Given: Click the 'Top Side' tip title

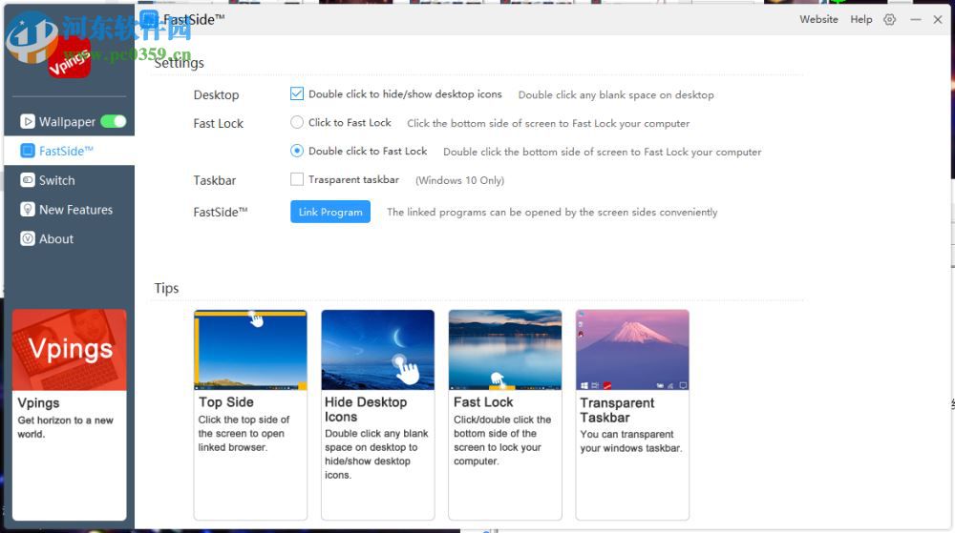Looking at the screenshot, I should 226,402.
